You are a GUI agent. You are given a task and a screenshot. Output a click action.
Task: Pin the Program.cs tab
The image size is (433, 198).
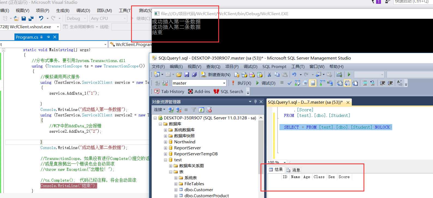[x=48, y=37]
